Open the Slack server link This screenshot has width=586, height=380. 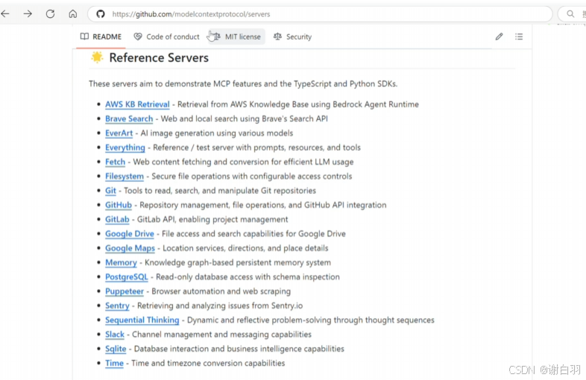pyautogui.click(x=114, y=335)
